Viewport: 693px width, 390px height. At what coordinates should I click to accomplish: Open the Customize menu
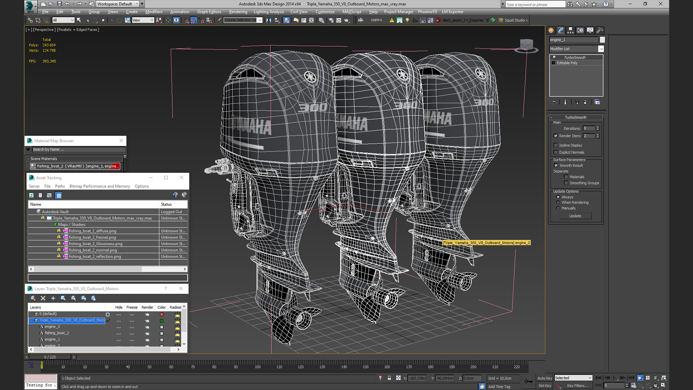(x=325, y=12)
